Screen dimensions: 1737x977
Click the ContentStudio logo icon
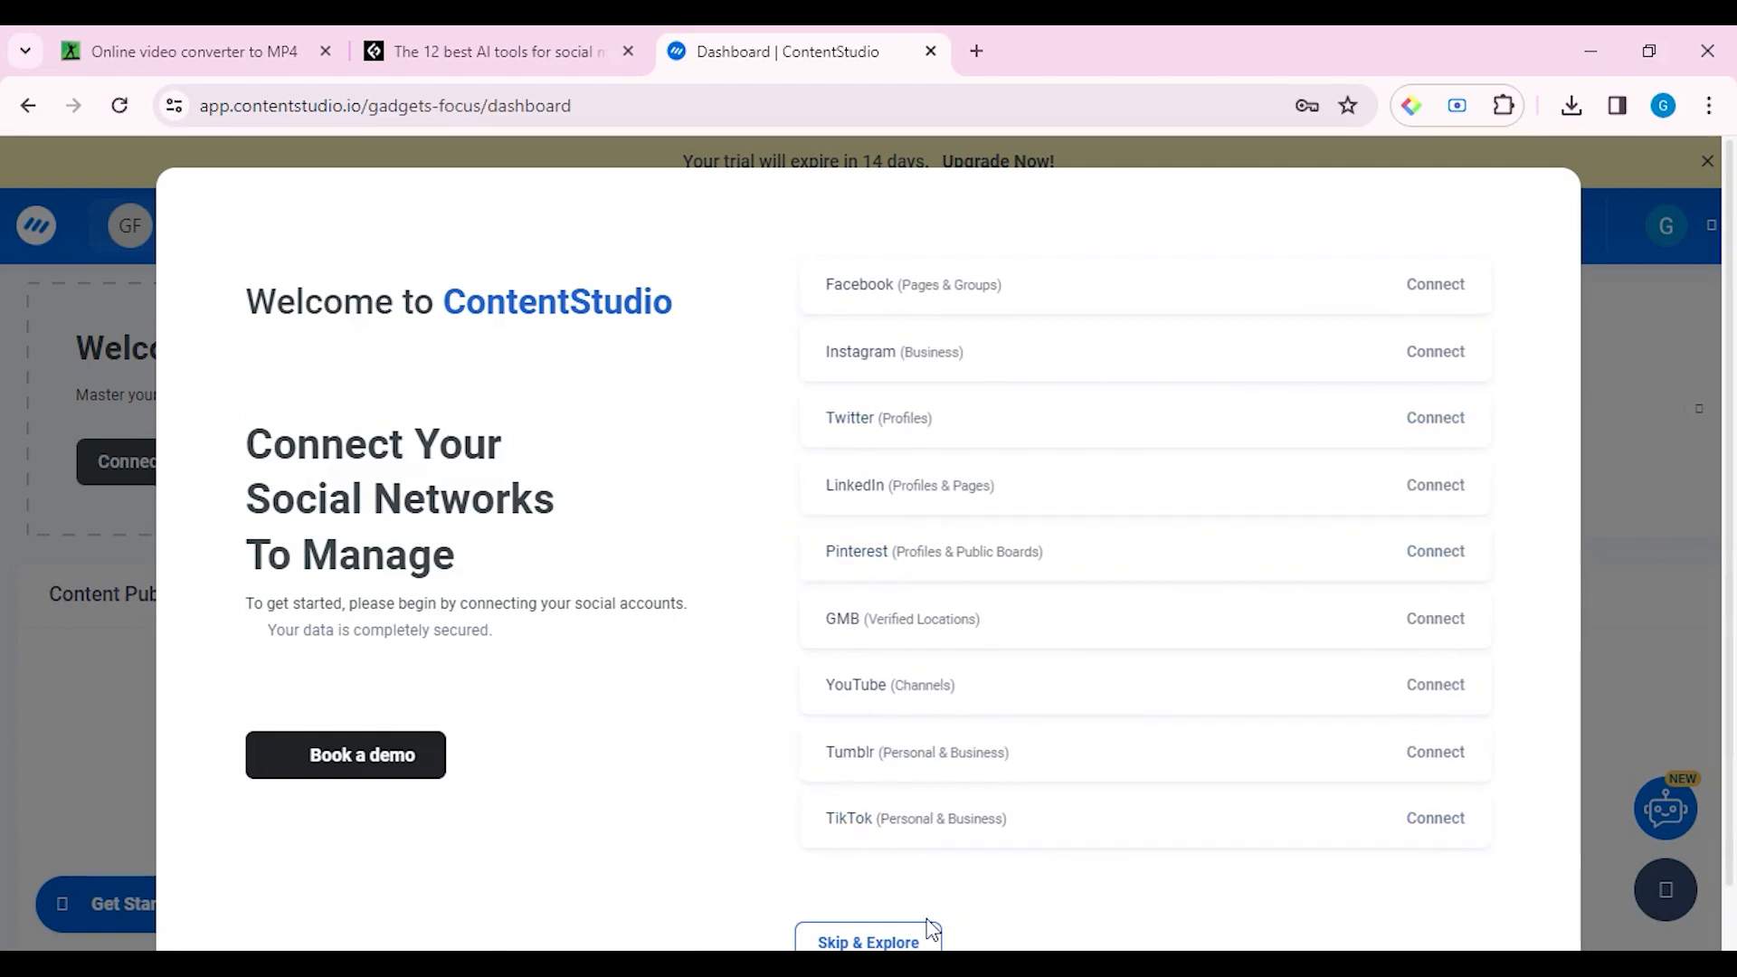pos(36,225)
